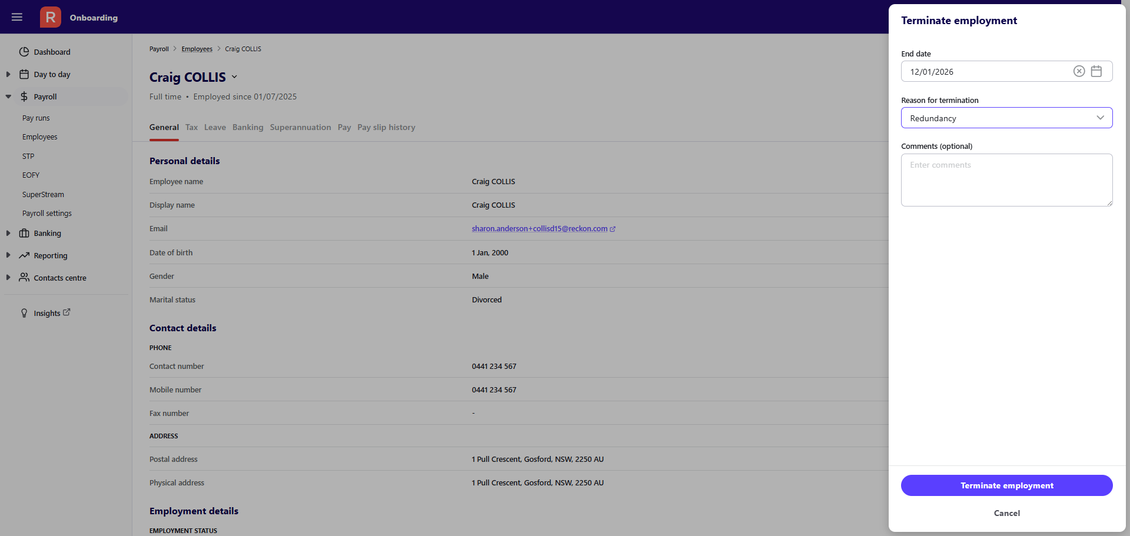The height and width of the screenshot is (536, 1130).
Task: Click the Reckon R logo
Action: tap(51, 17)
